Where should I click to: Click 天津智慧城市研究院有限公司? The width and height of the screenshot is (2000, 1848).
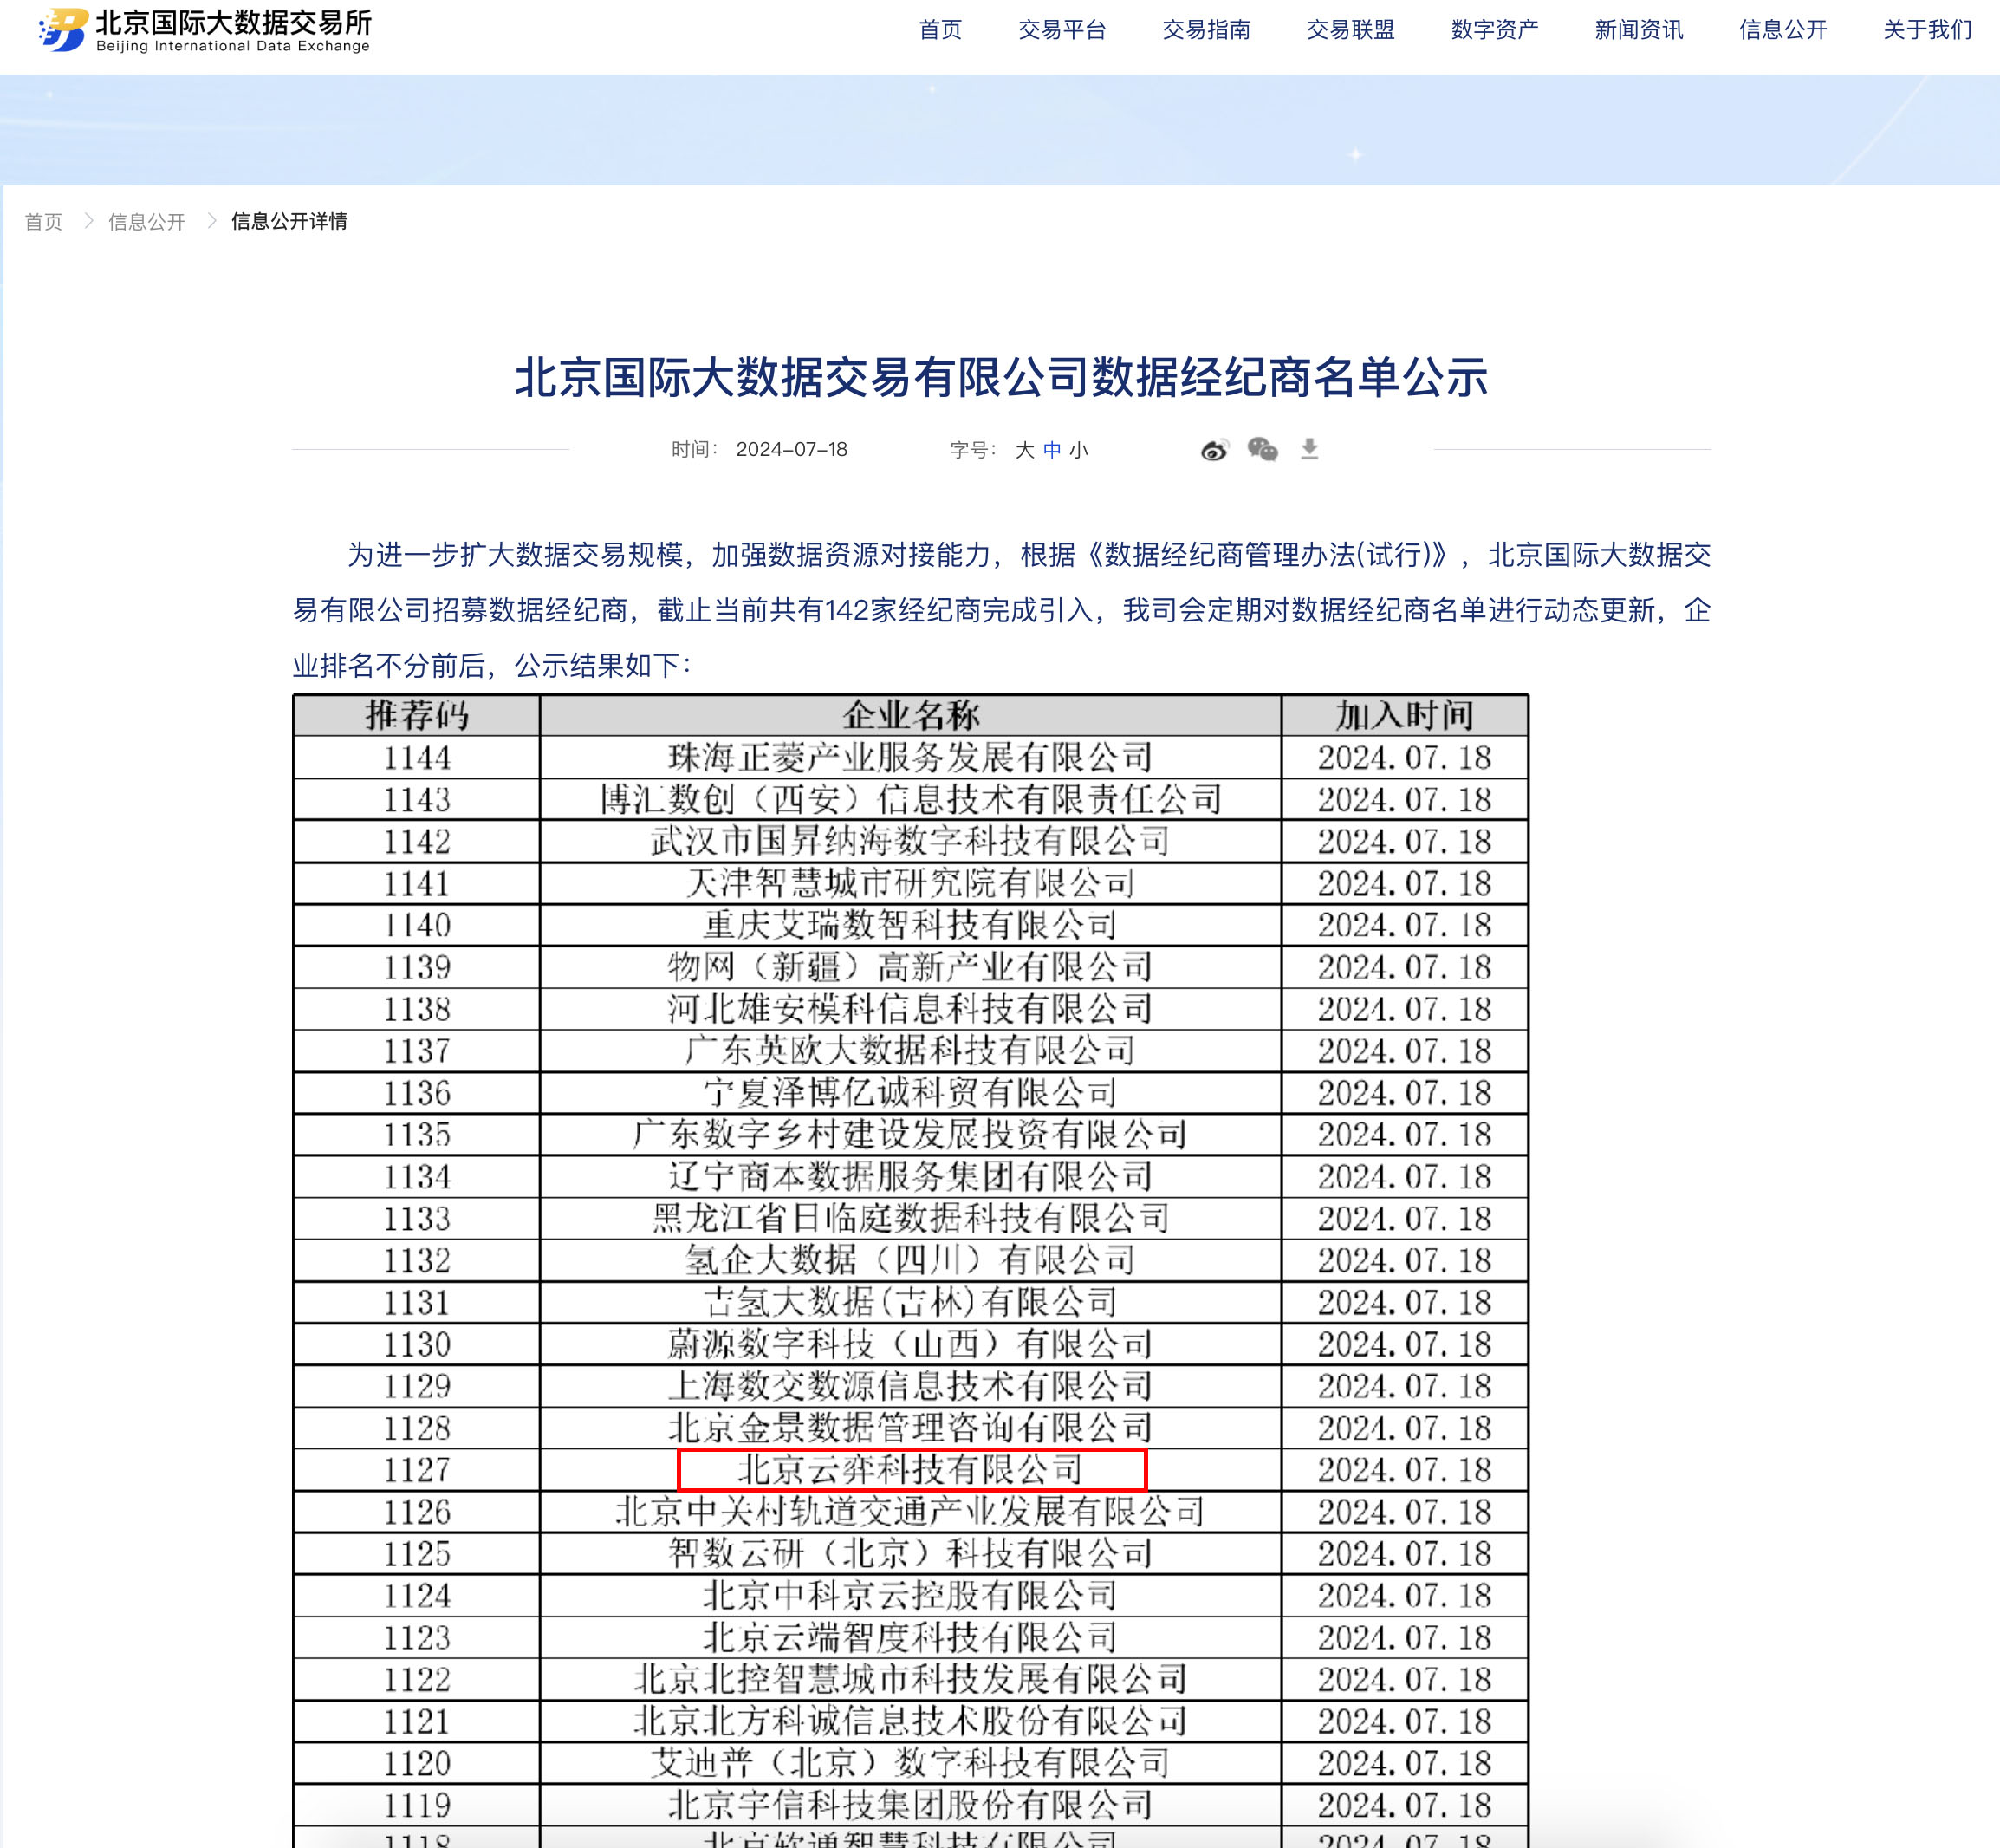point(911,884)
